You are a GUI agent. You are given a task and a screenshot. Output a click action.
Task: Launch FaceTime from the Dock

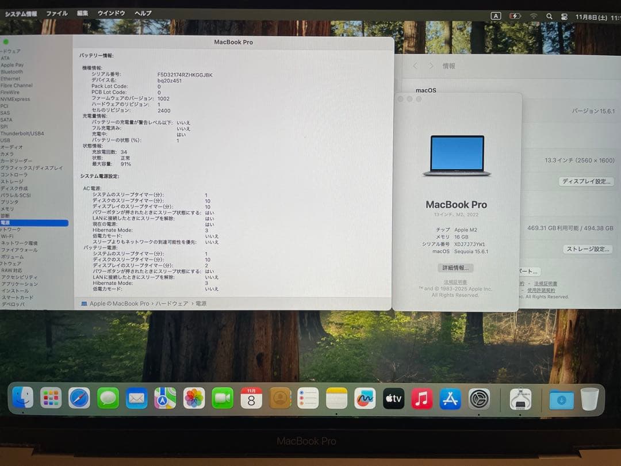pos(223,398)
